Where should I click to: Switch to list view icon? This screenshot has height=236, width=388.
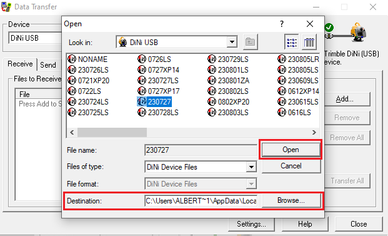tap(292, 42)
